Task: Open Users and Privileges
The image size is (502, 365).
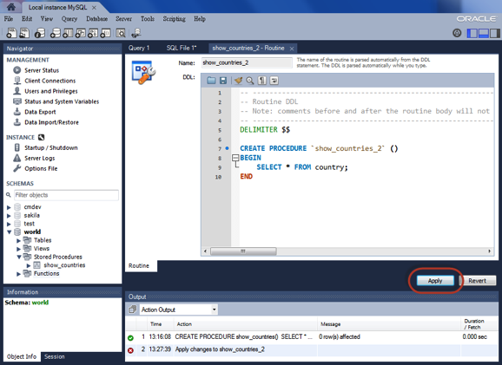Action: click(x=45, y=91)
